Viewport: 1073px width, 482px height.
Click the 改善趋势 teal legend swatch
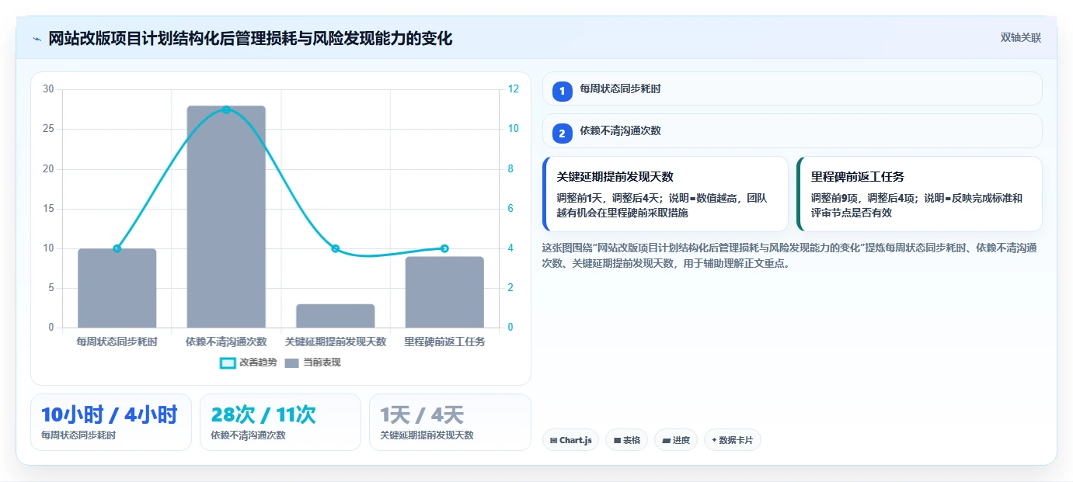pyautogui.click(x=228, y=362)
